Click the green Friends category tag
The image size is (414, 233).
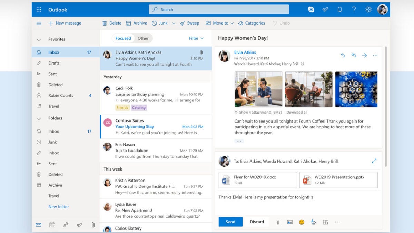(122, 107)
